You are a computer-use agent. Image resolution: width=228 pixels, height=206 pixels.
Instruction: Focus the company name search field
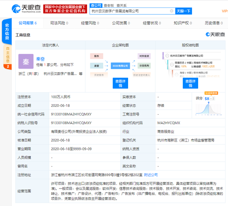point(130,11)
